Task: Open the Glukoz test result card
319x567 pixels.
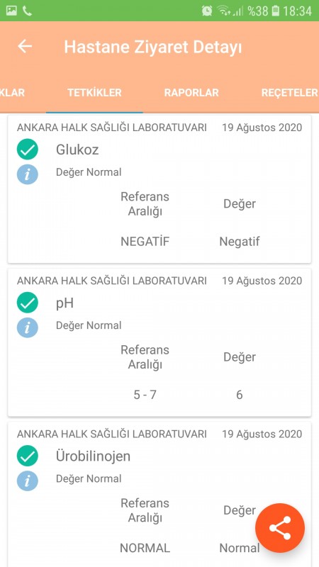Action: (159, 189)
